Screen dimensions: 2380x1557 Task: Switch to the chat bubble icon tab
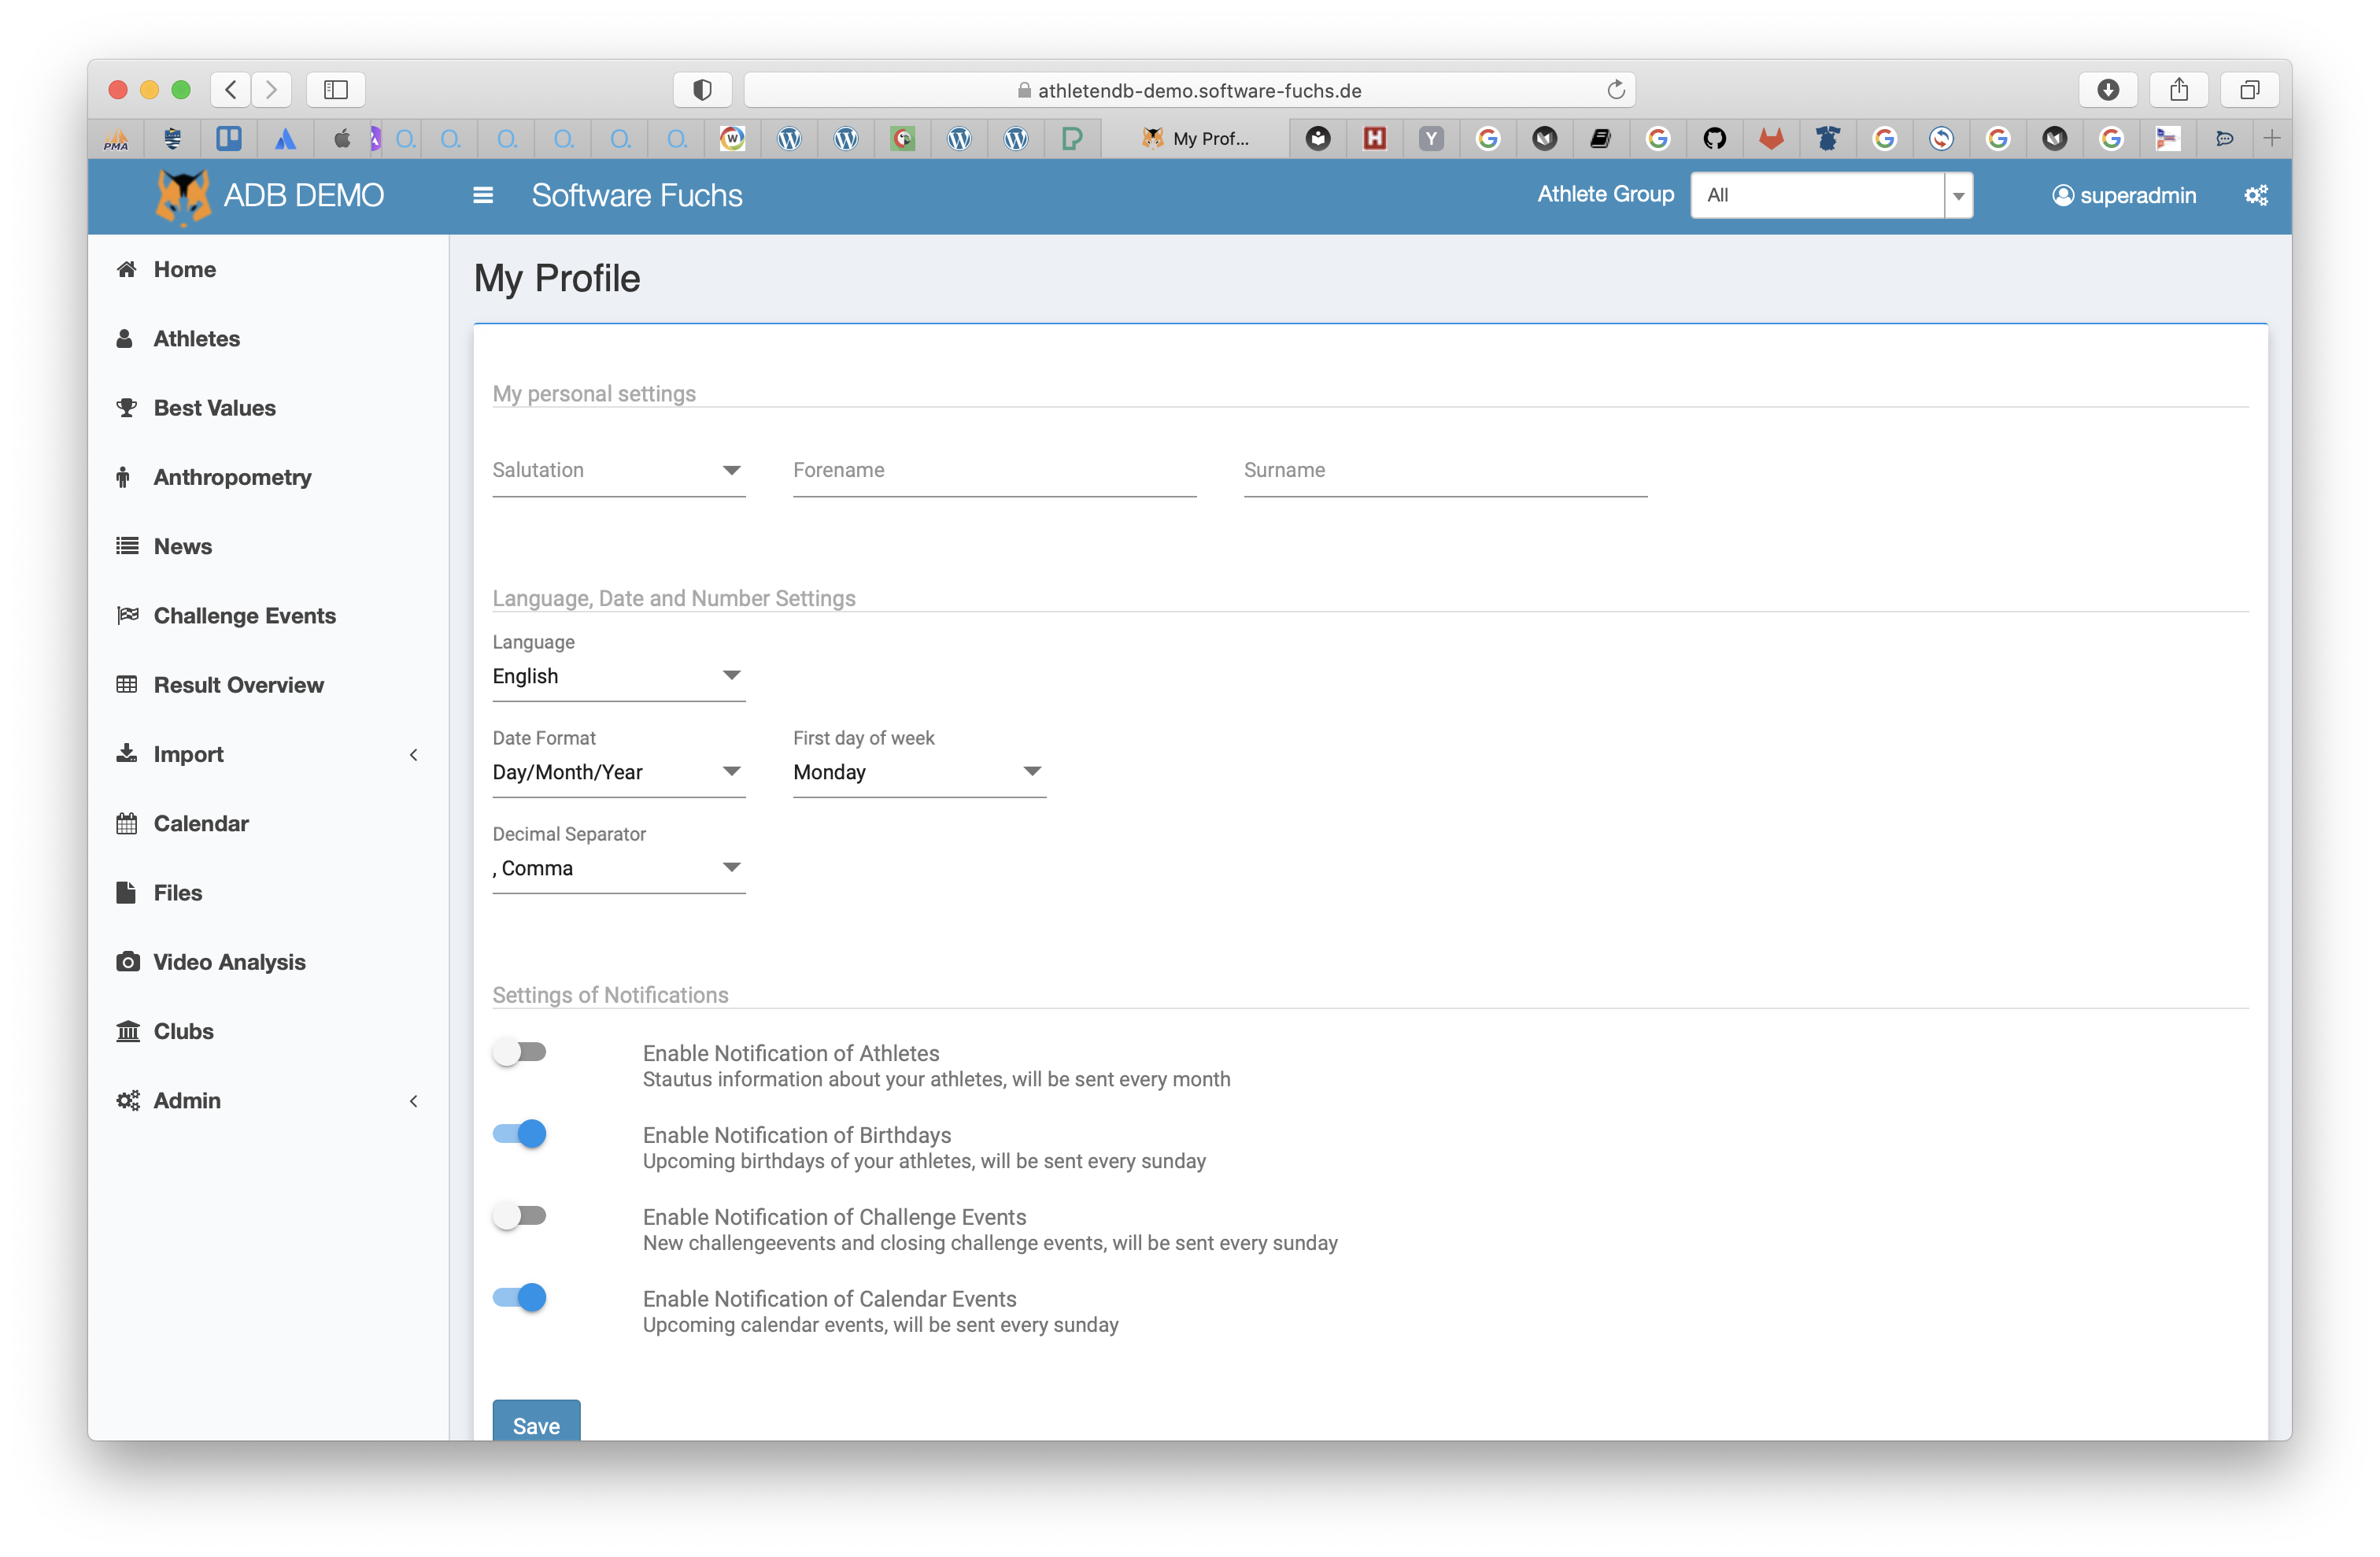2225,139
